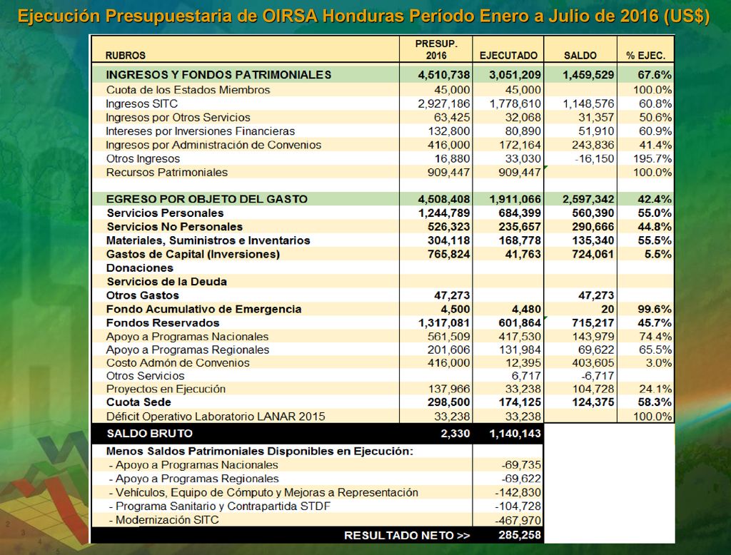
Task: Click income balance value 1,459,529
Action: tap(588, 75)
